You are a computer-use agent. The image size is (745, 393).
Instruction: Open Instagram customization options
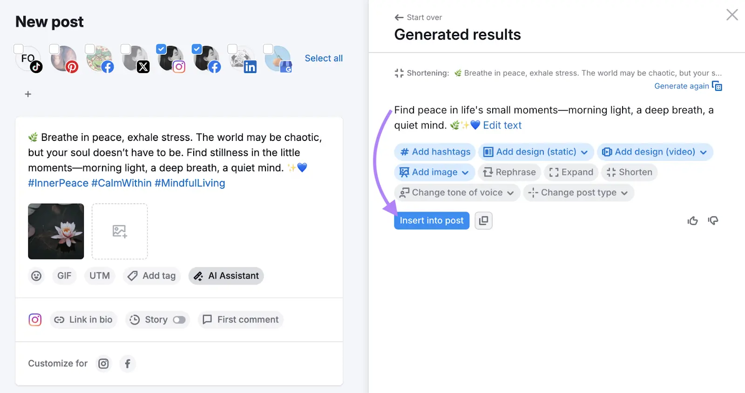103,363
